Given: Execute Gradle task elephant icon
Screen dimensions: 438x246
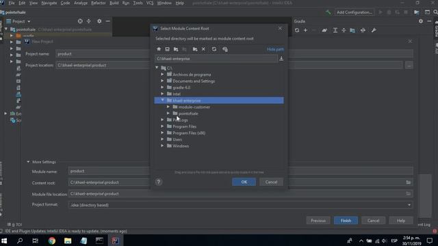Looking at the screenshot, I should pyautogui.click(x=324, y=30).
